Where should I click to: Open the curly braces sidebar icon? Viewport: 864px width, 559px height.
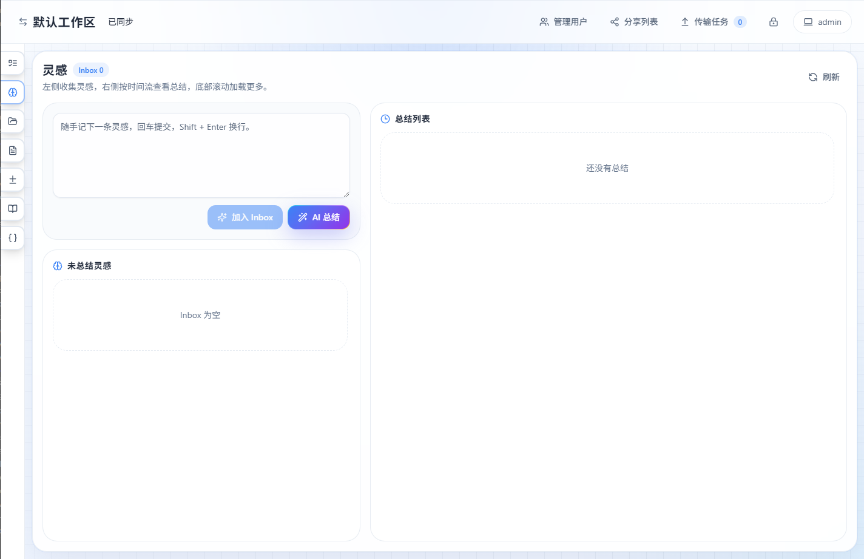click(12, 238)
